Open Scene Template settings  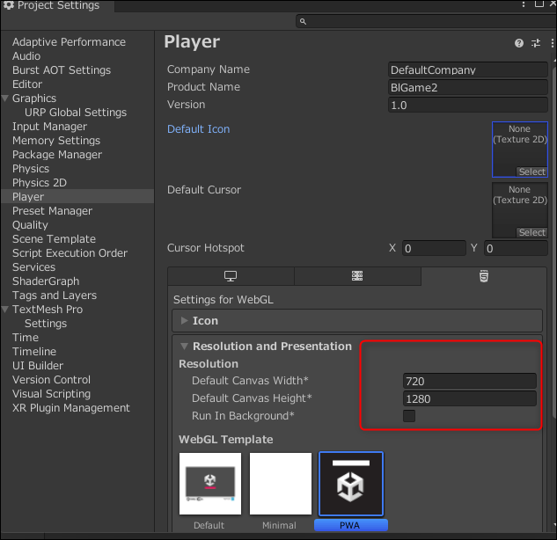tap(54, 239)
